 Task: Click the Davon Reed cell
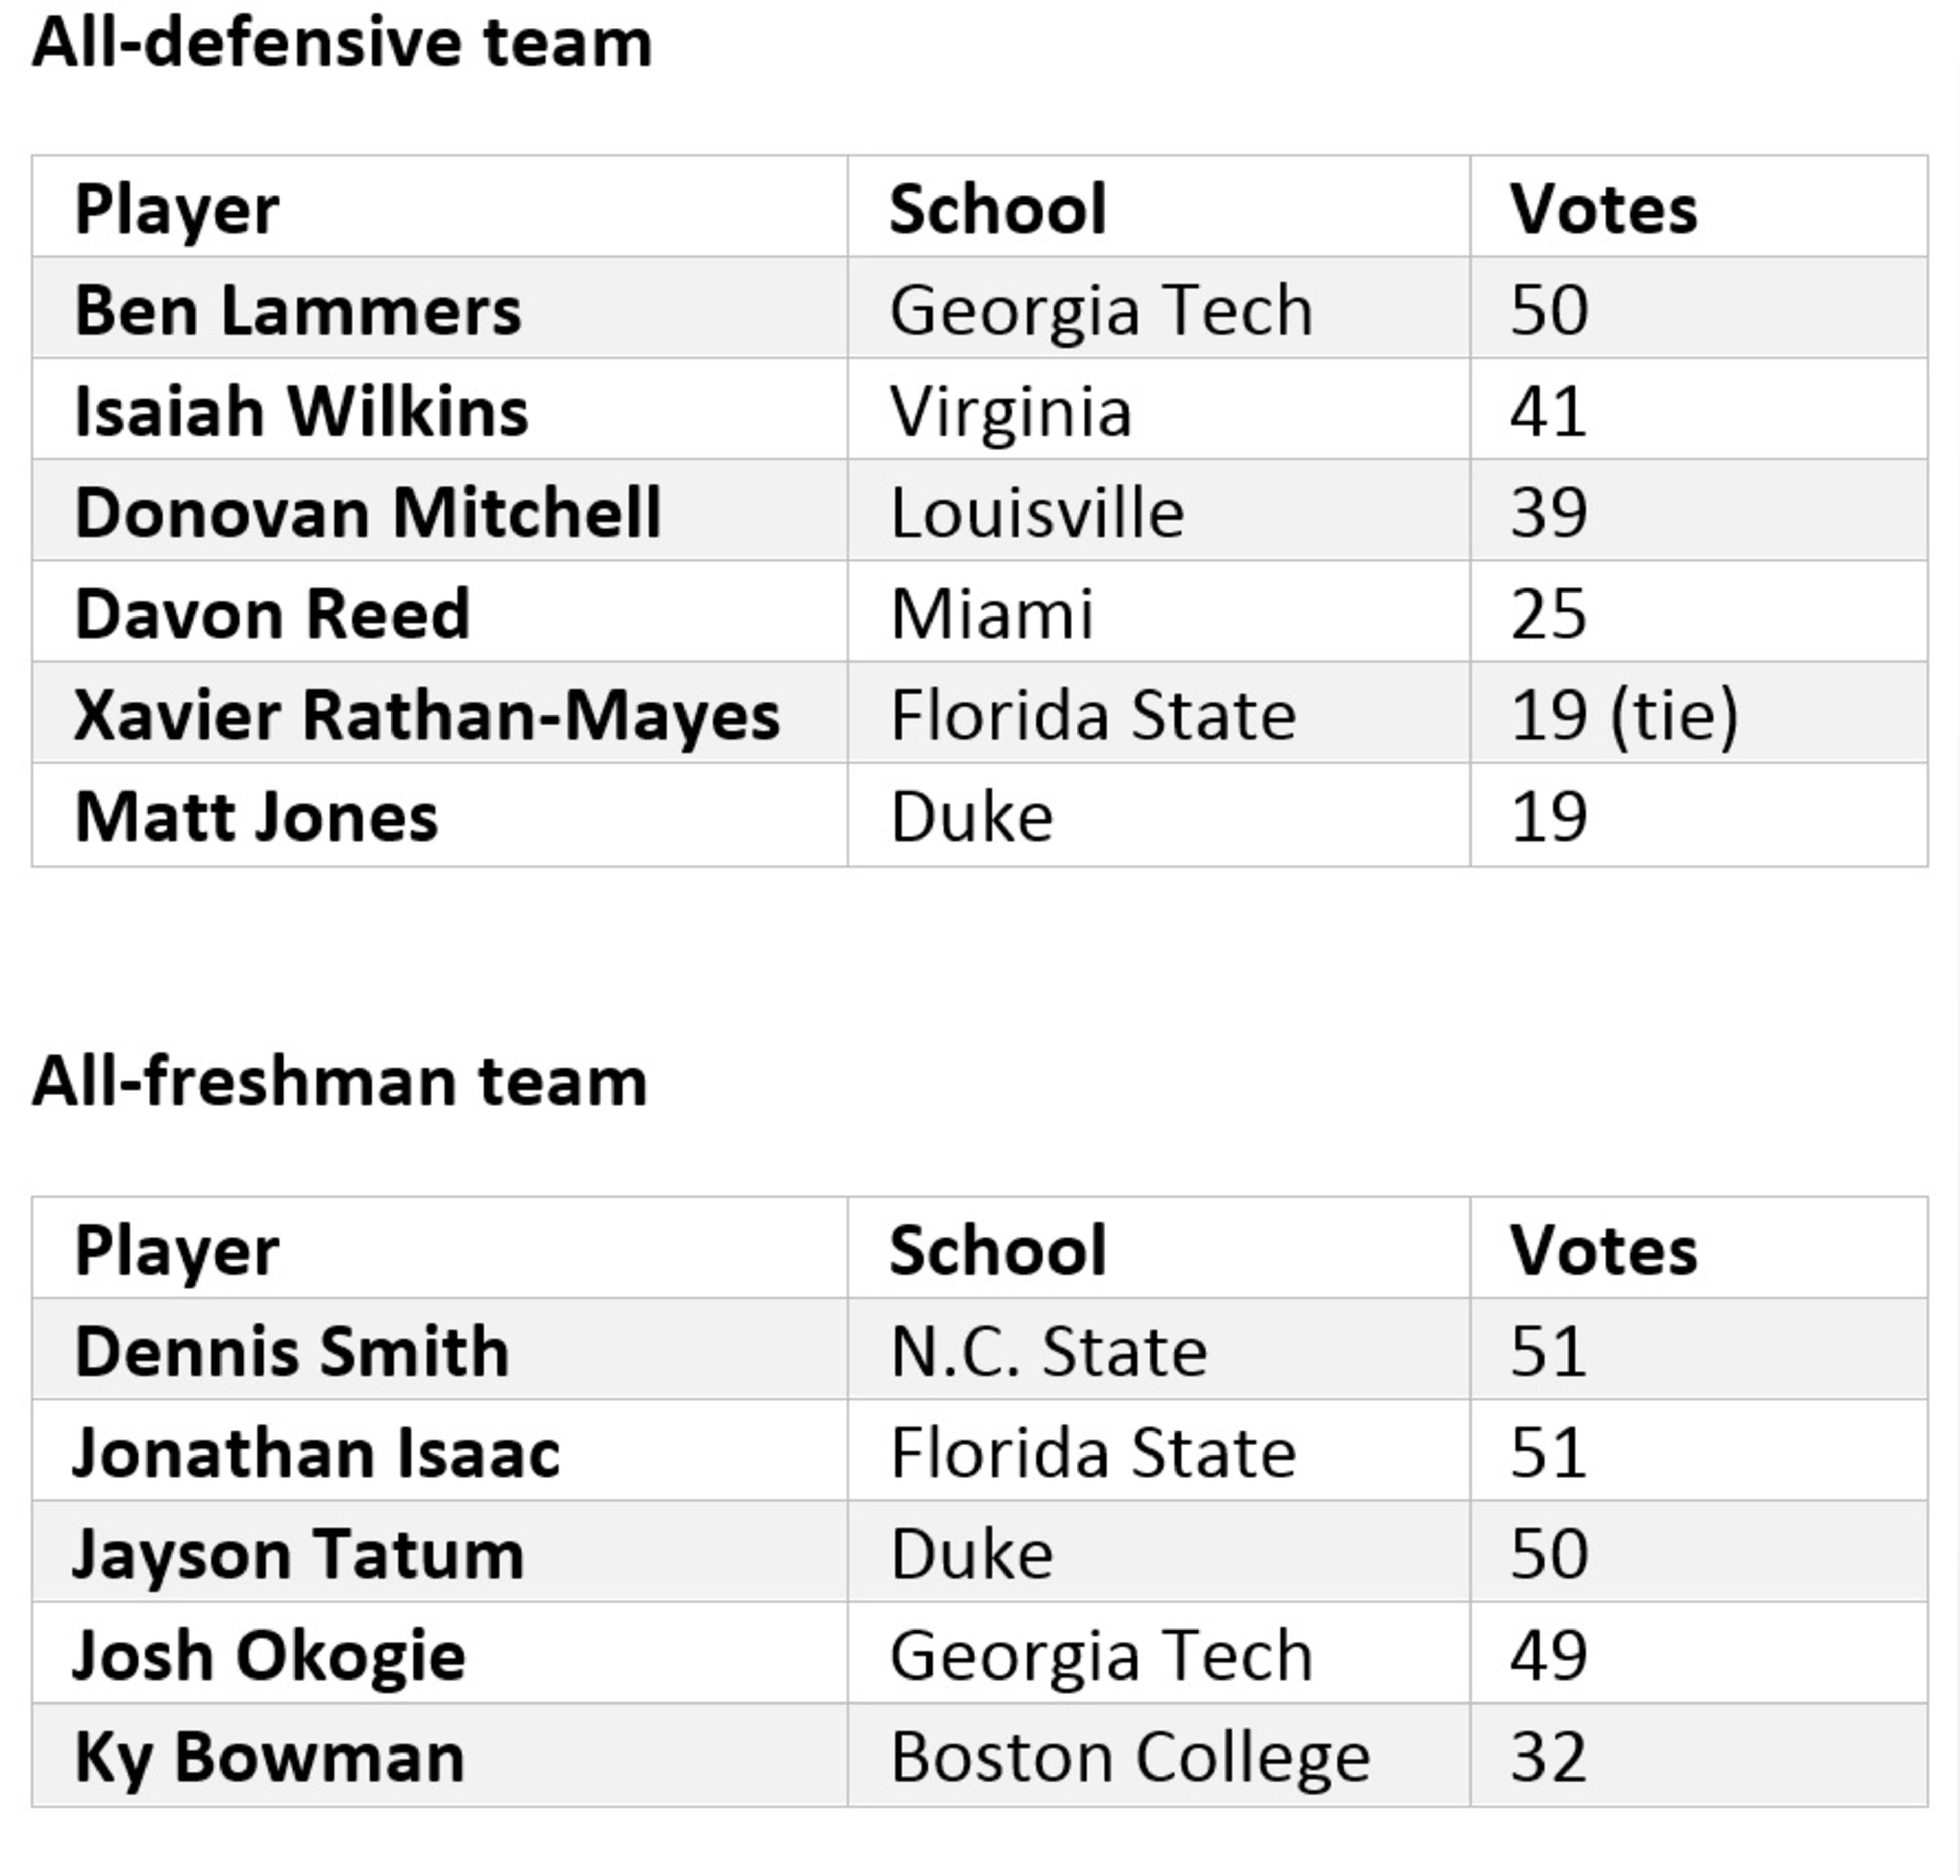coord(272,614)
